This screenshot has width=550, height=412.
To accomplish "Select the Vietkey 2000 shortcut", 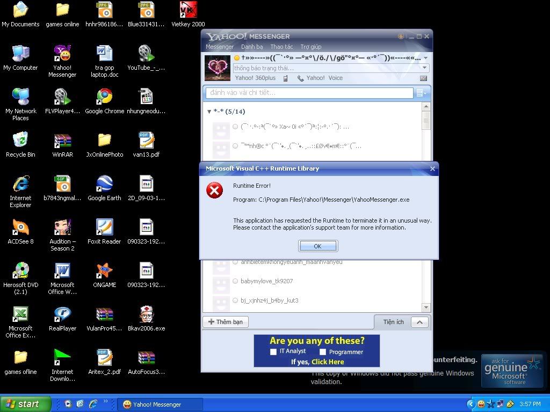I will 188,14.
